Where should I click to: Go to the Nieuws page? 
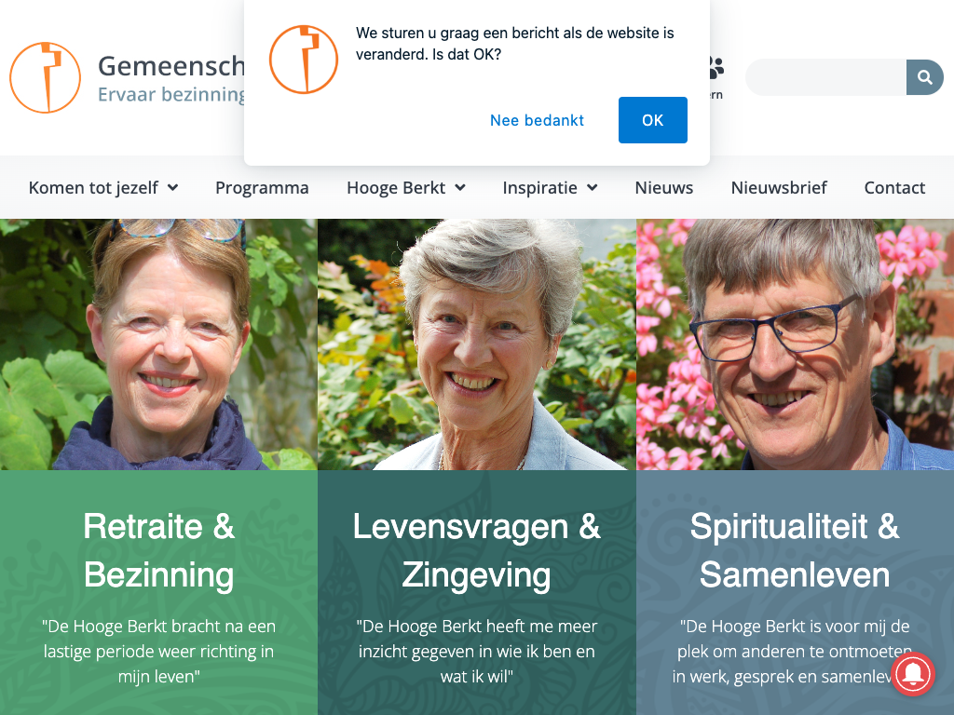pos(664,187)
